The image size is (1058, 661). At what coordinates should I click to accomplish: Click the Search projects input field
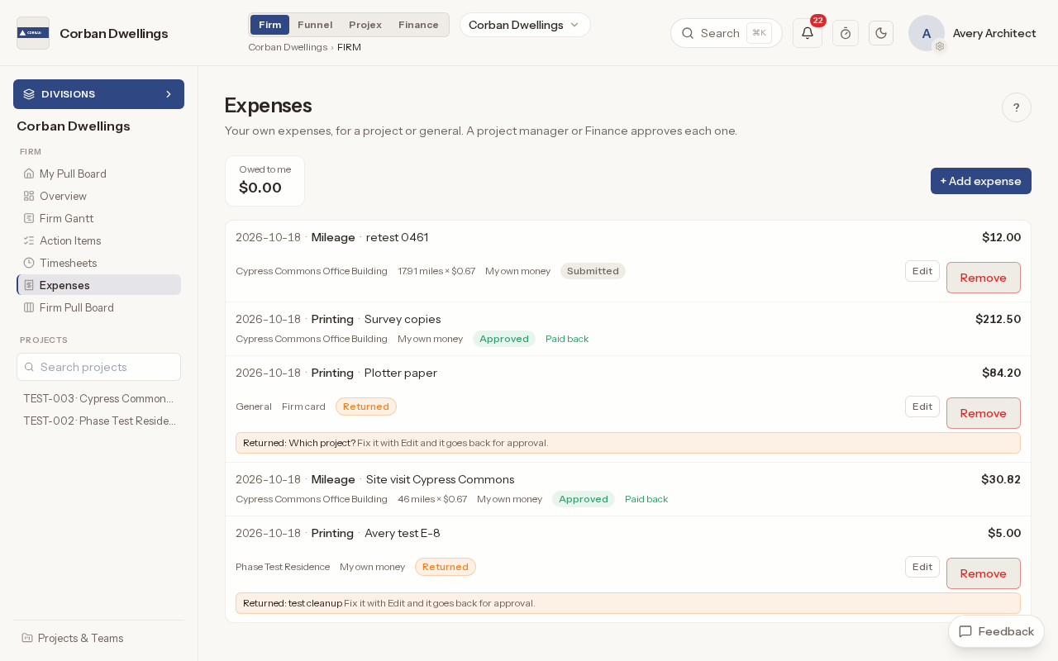tap(98, 367)
